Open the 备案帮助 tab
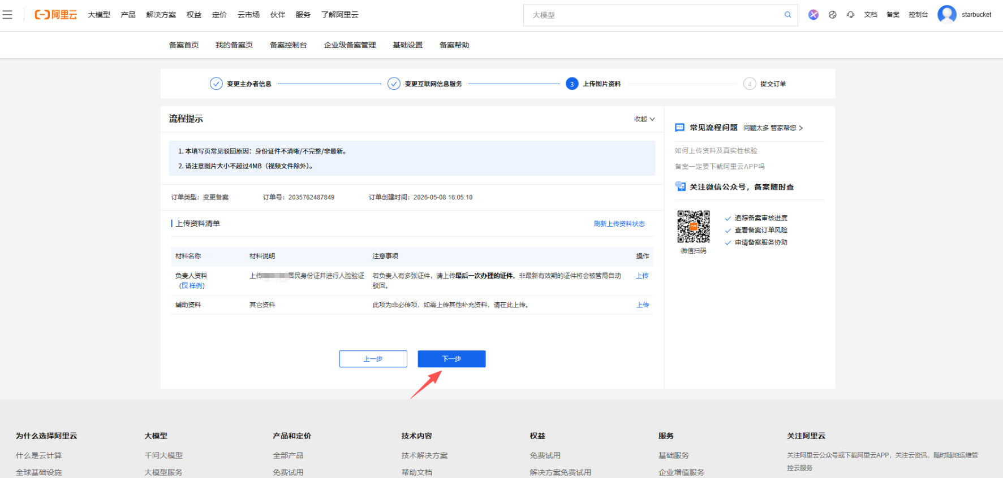 [x=454, y=45]
